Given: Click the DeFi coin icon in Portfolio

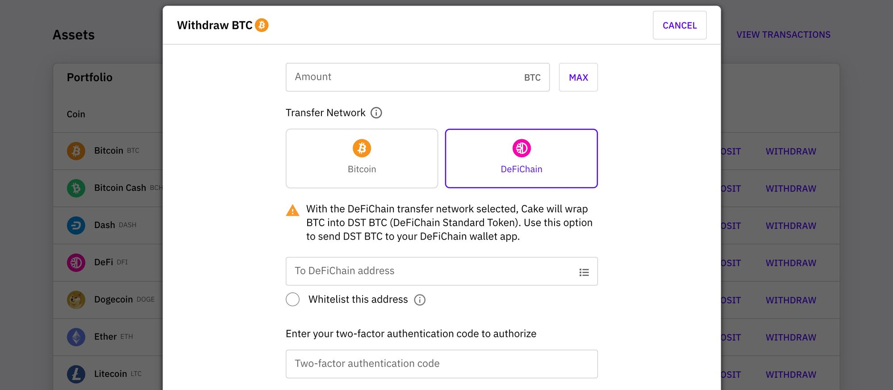Looking at the screenshot, I should pyautogui.click(x=76, y=262).
